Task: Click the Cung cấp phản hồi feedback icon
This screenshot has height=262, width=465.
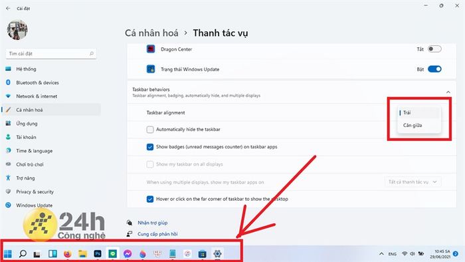Action: point(130,234)
